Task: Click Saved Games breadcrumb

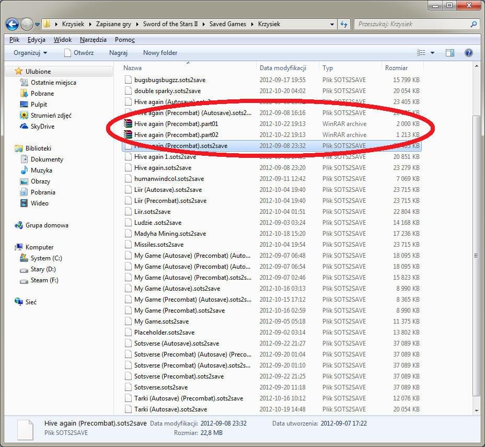Action: coord(228,24)
